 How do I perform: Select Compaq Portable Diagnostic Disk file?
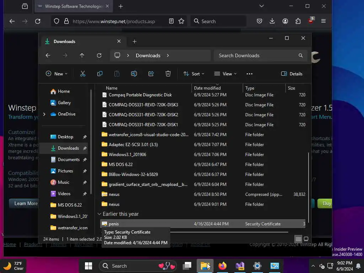[203, 95]
